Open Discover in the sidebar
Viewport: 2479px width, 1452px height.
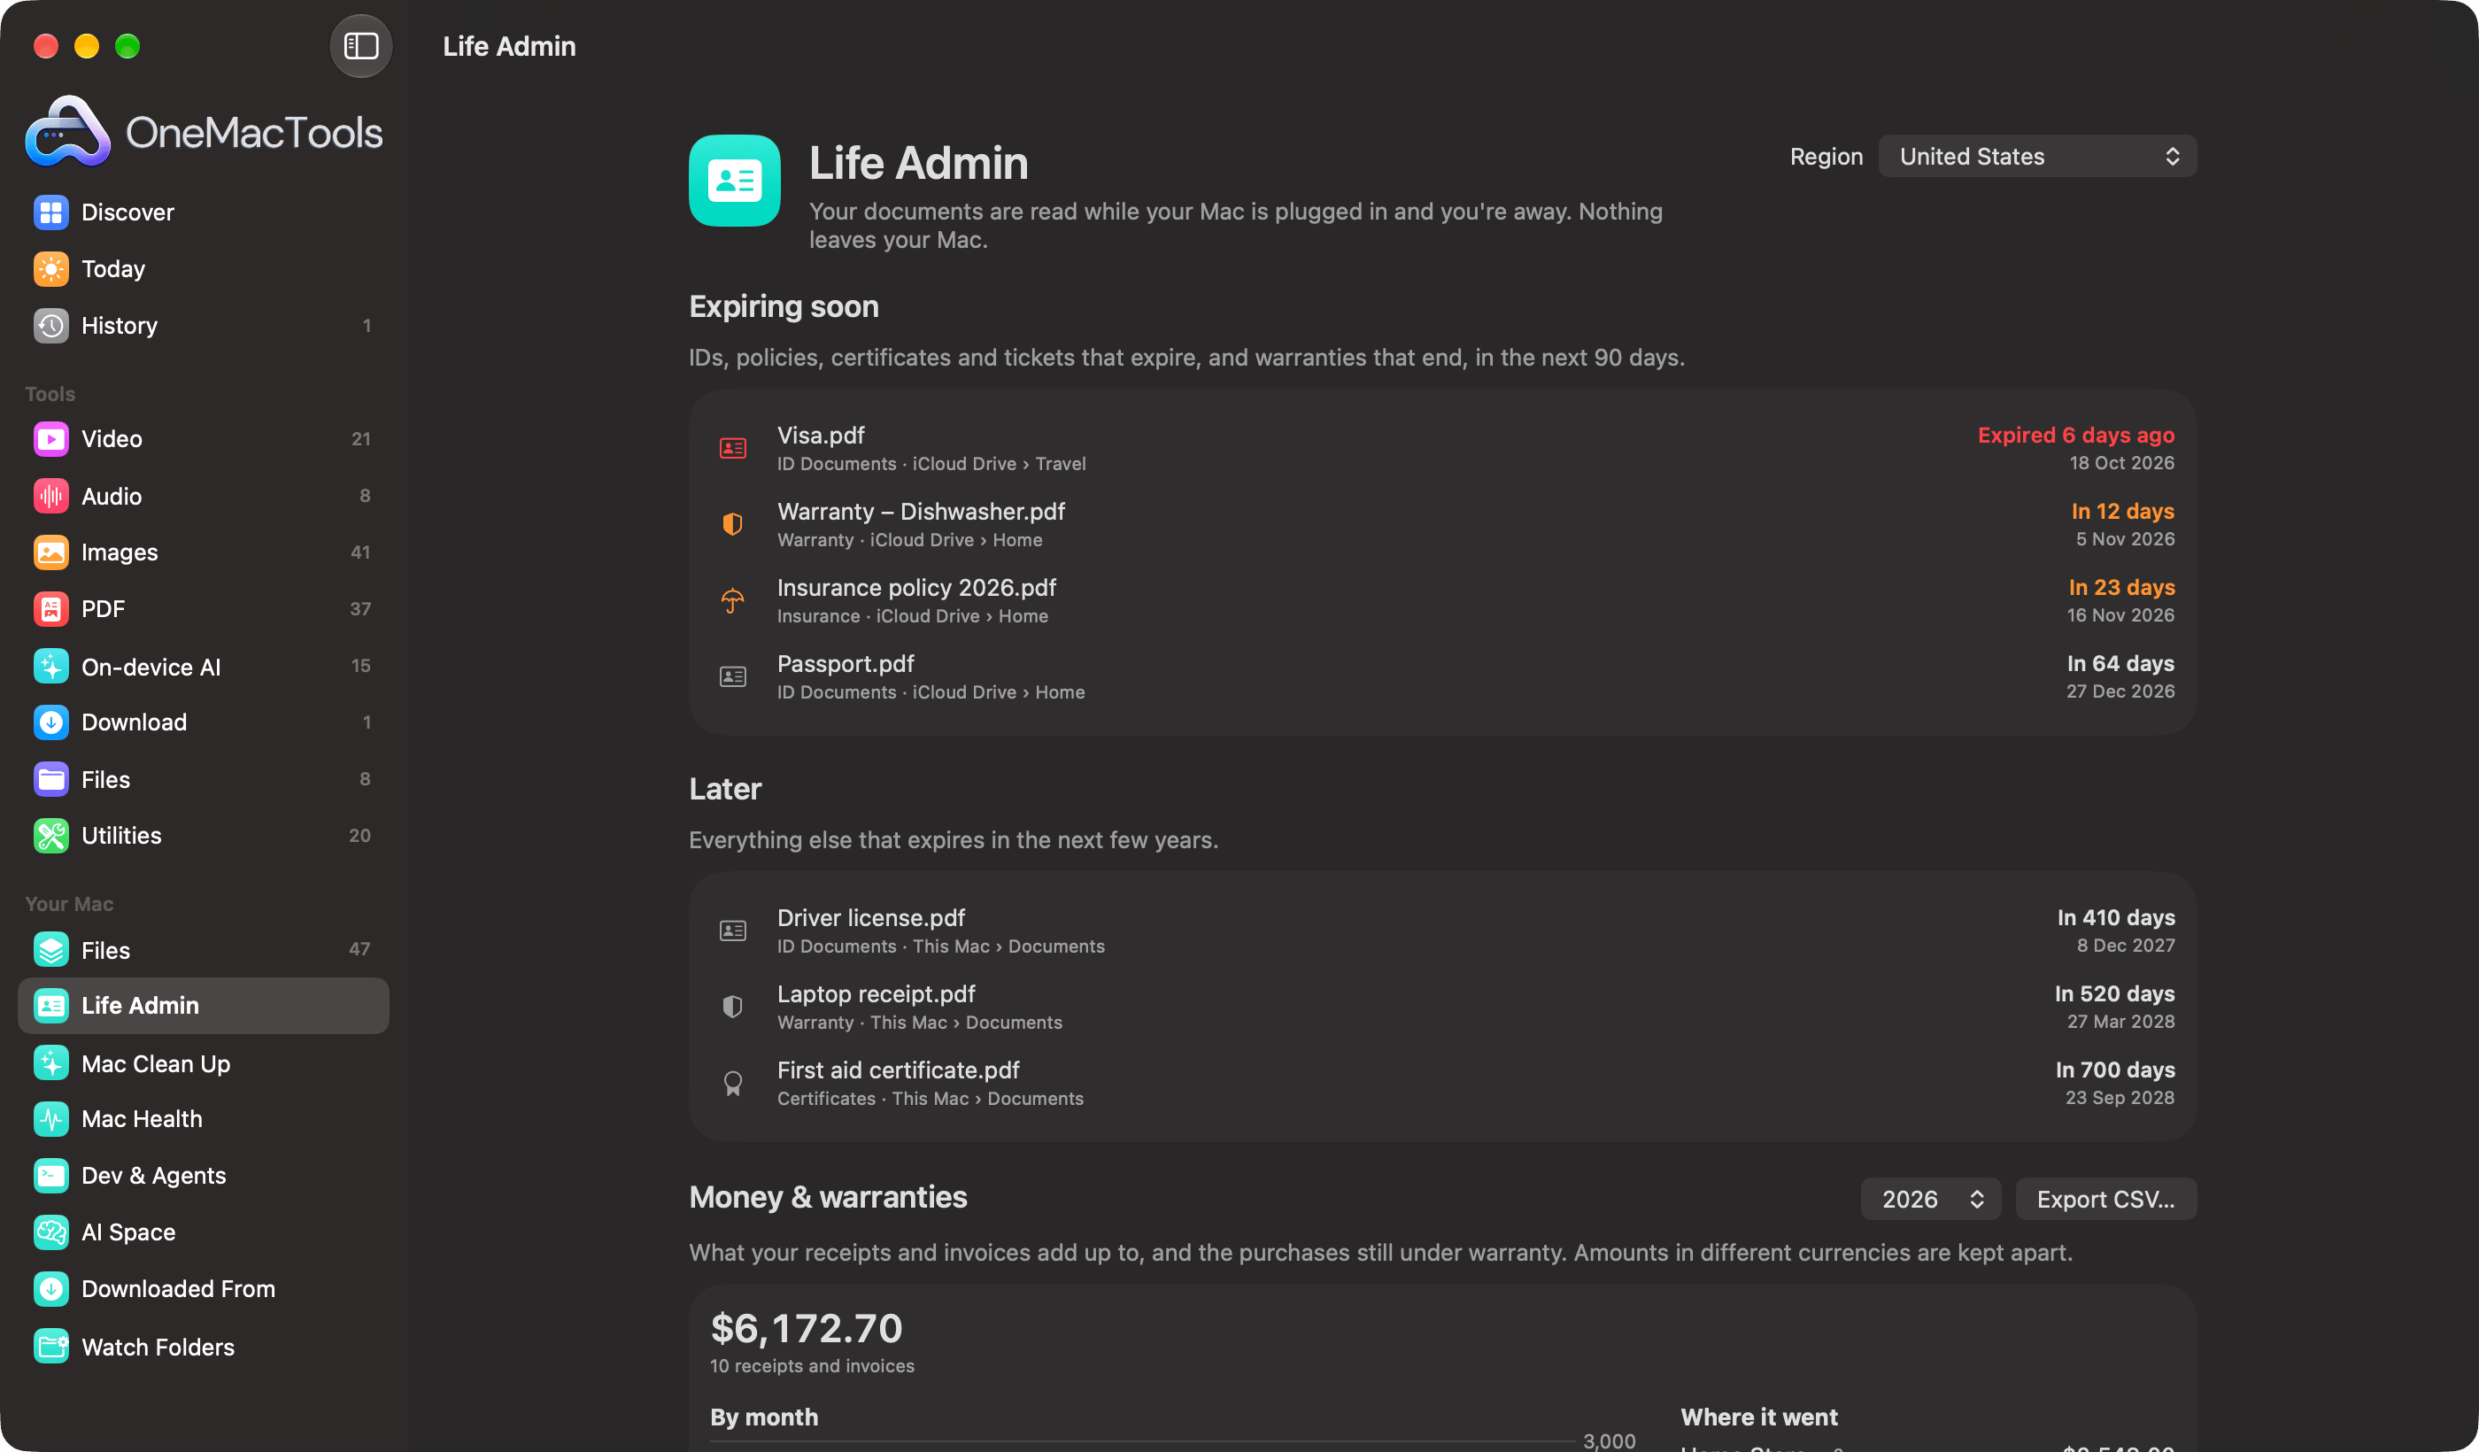click(204, 212)
